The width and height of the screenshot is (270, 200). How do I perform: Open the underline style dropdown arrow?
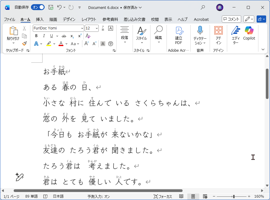tap(57, 36)
